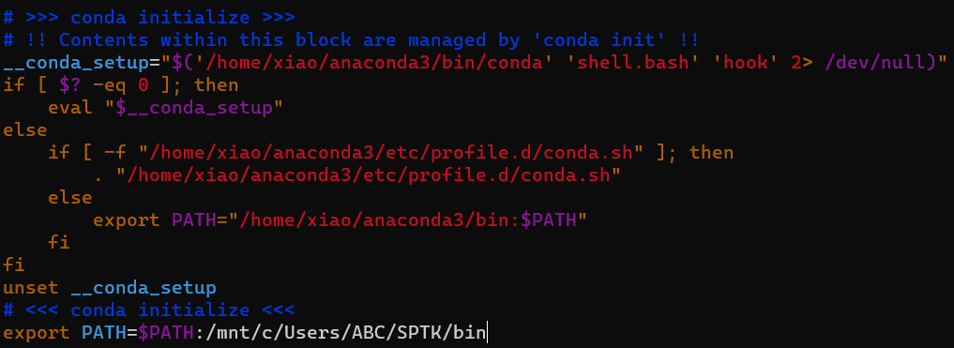The height and width of the screenshot is (348, 954).
Task: Click '__conda_setup' after unset
Action: point(144,288)
